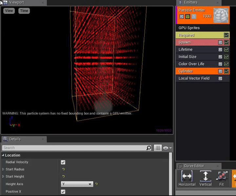Toggle the Positive X checkbox
Viewport: 236px width, 196px height.
[63, 192]
